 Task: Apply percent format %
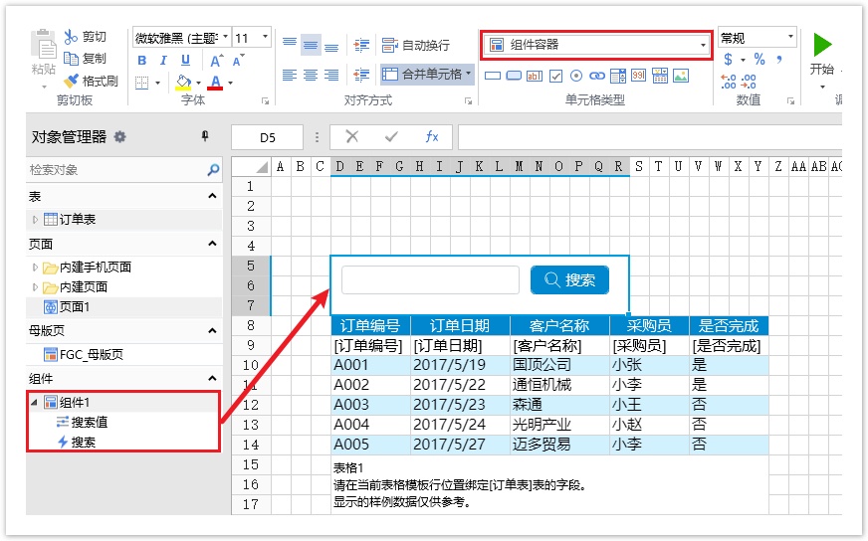(759, 60)
